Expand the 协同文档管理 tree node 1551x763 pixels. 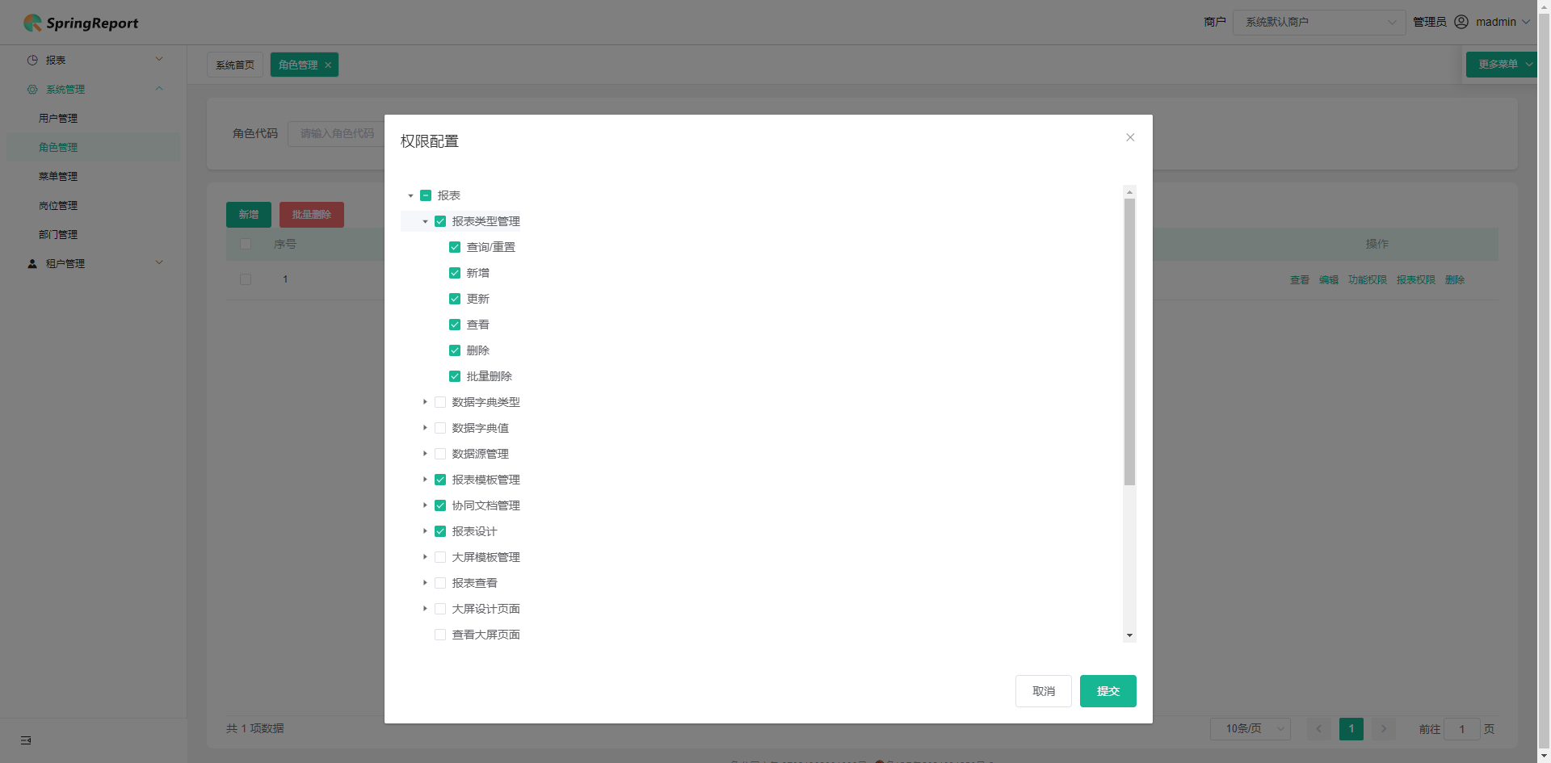(x=425, y=505)
